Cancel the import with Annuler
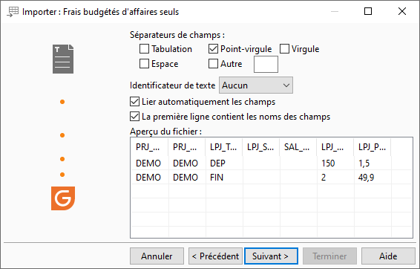Viewport: 420px width, 269px height. point(157,256)
